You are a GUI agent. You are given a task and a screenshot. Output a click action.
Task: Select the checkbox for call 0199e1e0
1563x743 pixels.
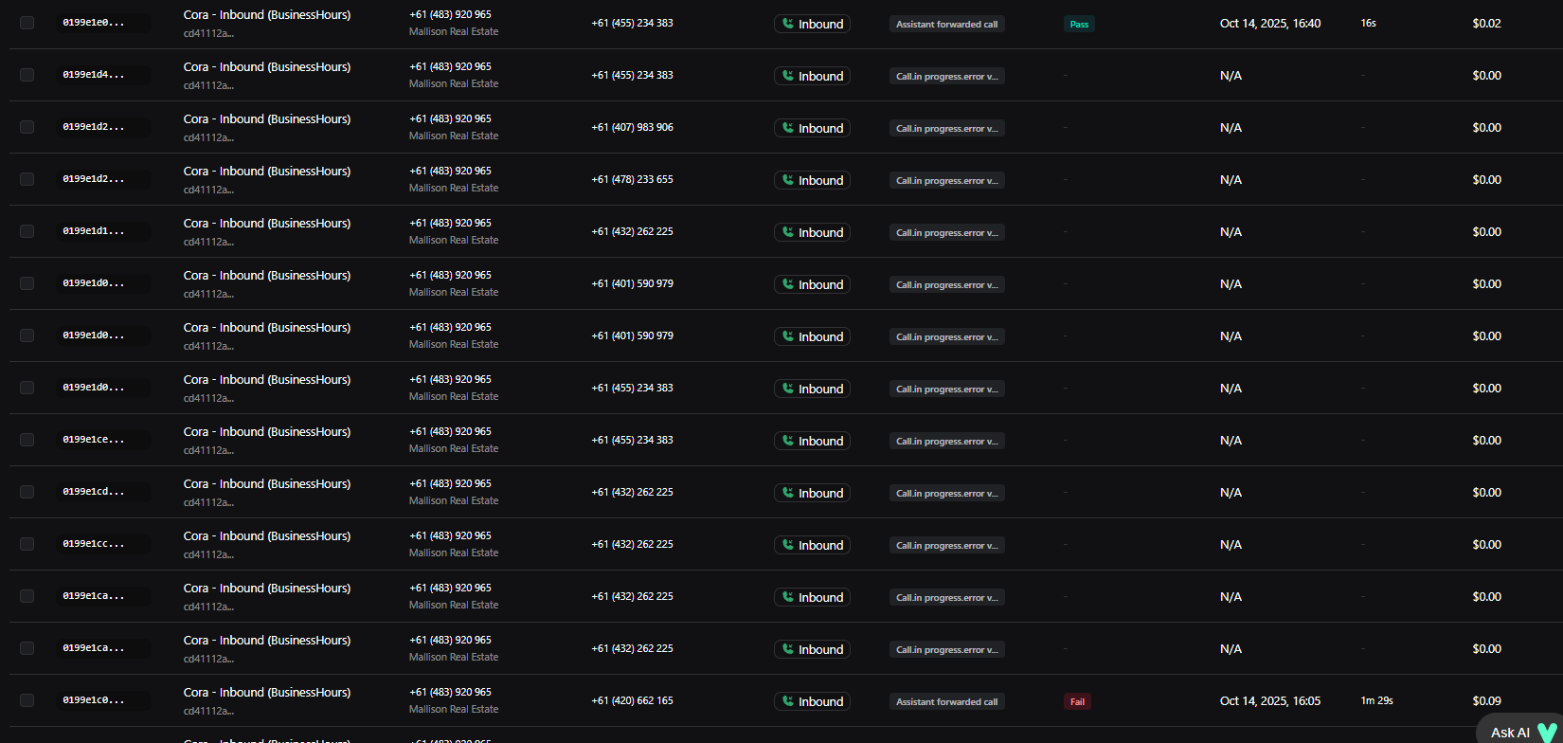point(27,23)
